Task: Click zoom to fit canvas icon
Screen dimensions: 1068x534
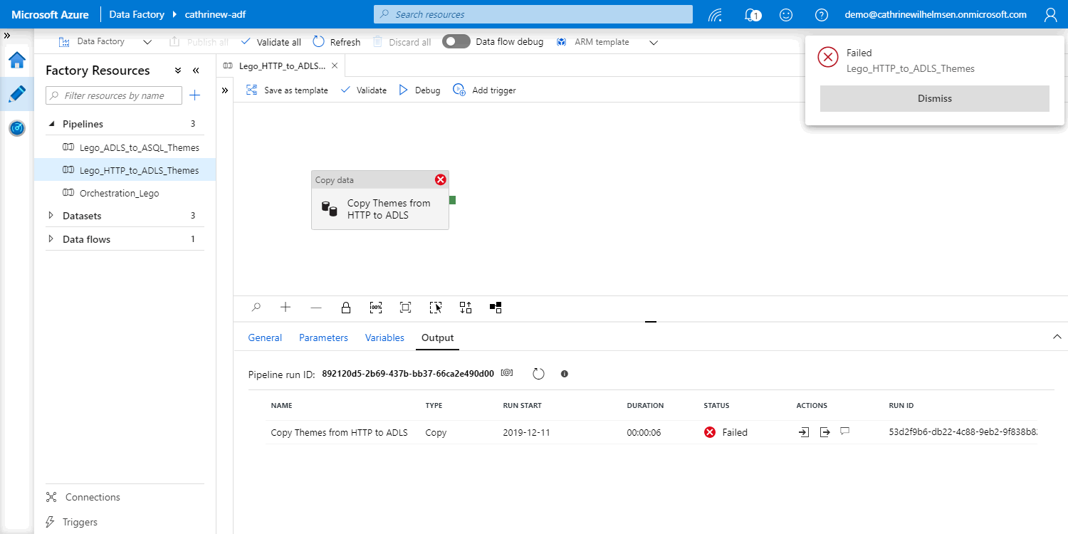Action: (405, 308)
